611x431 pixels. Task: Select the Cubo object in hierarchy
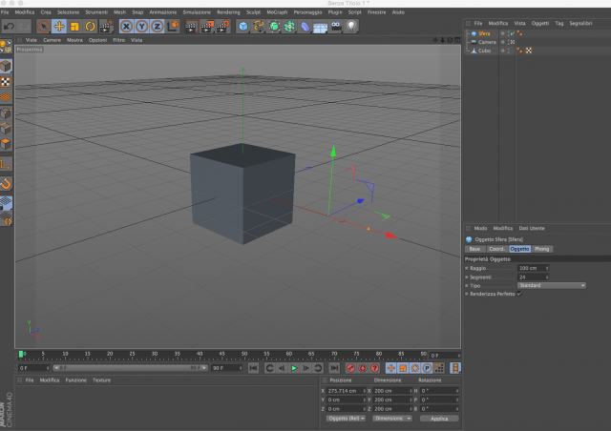pos(484,51)
